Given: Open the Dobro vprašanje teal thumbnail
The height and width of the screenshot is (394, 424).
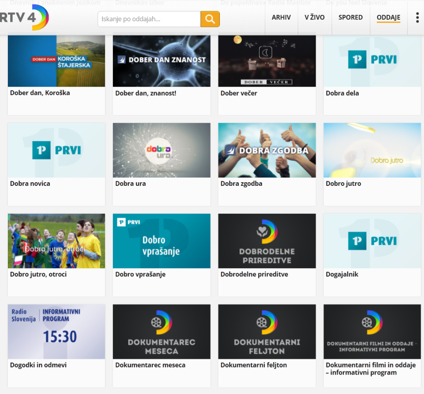Looking at the screenshot, I should click(x=162, y=241).
